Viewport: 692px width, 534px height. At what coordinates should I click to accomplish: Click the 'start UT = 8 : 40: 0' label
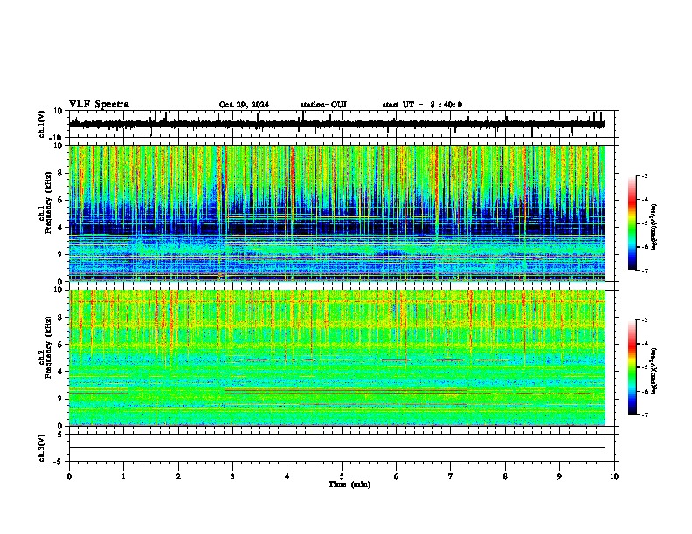(422, 105)
